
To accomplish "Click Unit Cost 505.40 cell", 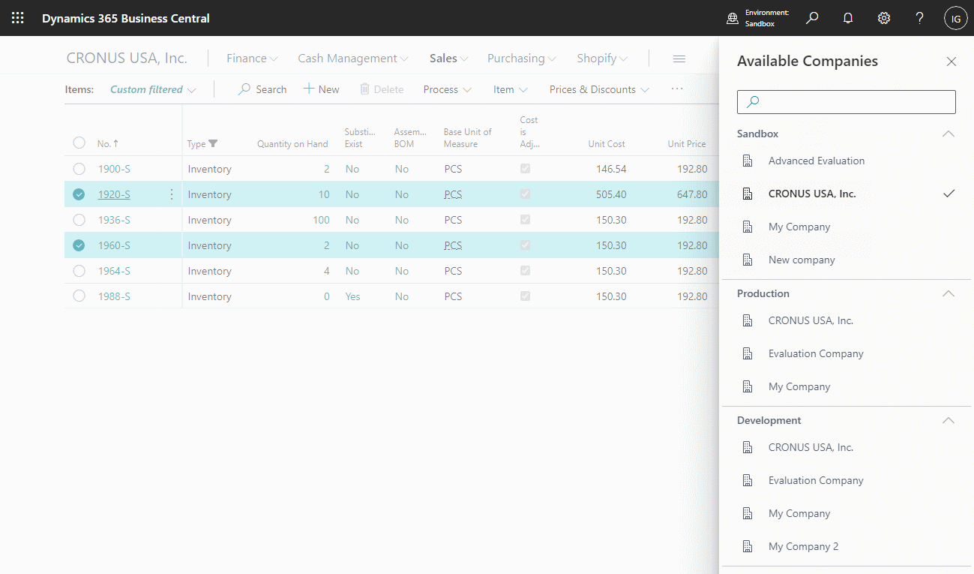I will tap(611, 194).
